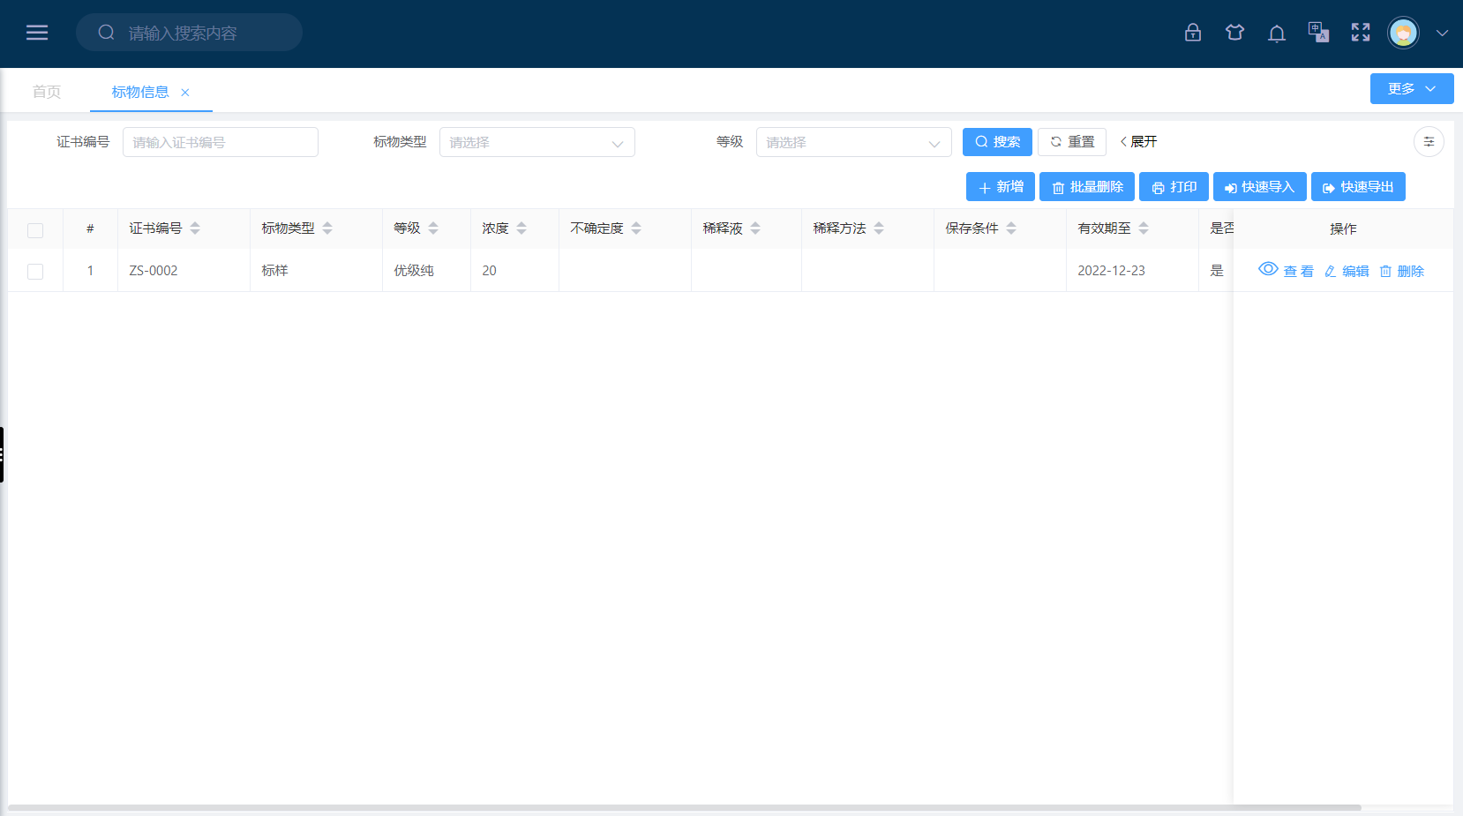Edit the ZS-0002 record with 编辑
1463x816 pixels.
(1347, 271)
